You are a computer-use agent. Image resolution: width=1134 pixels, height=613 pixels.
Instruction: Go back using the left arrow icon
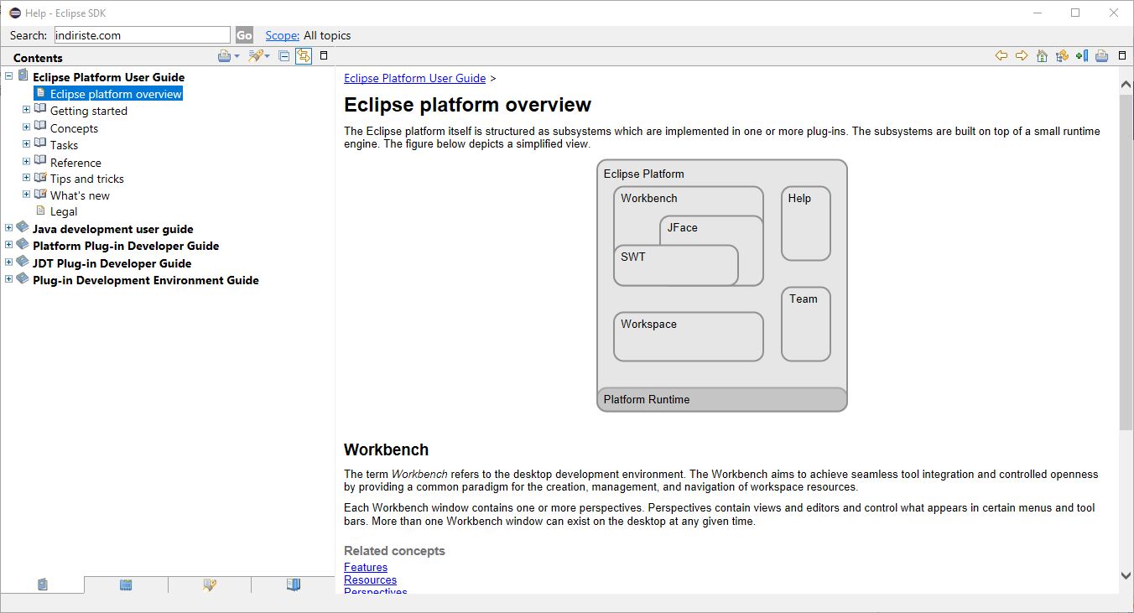(1001, 56)
